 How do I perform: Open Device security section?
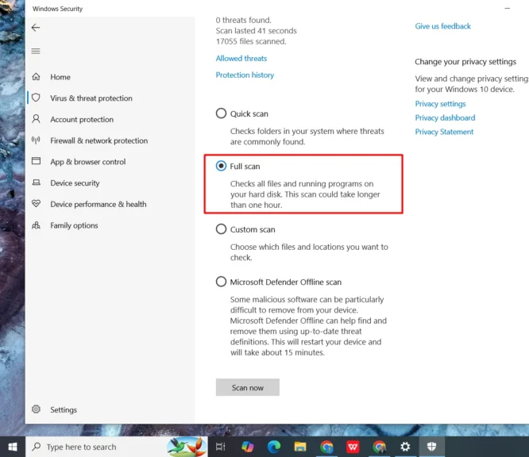75,183
